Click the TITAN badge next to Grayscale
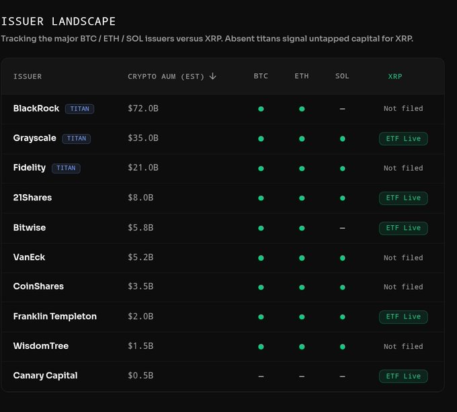The height and width of the screenshot is (412, 457). click(x=77, y=138)
